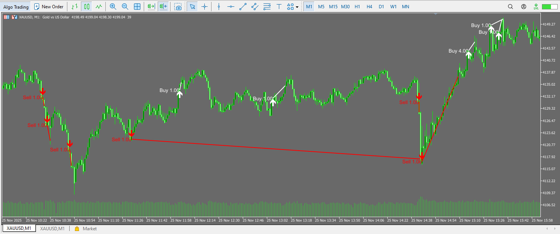This screenshot has width=560, height=234.
Task: Select the Crosshair tool
Action: tap(204, 6)
